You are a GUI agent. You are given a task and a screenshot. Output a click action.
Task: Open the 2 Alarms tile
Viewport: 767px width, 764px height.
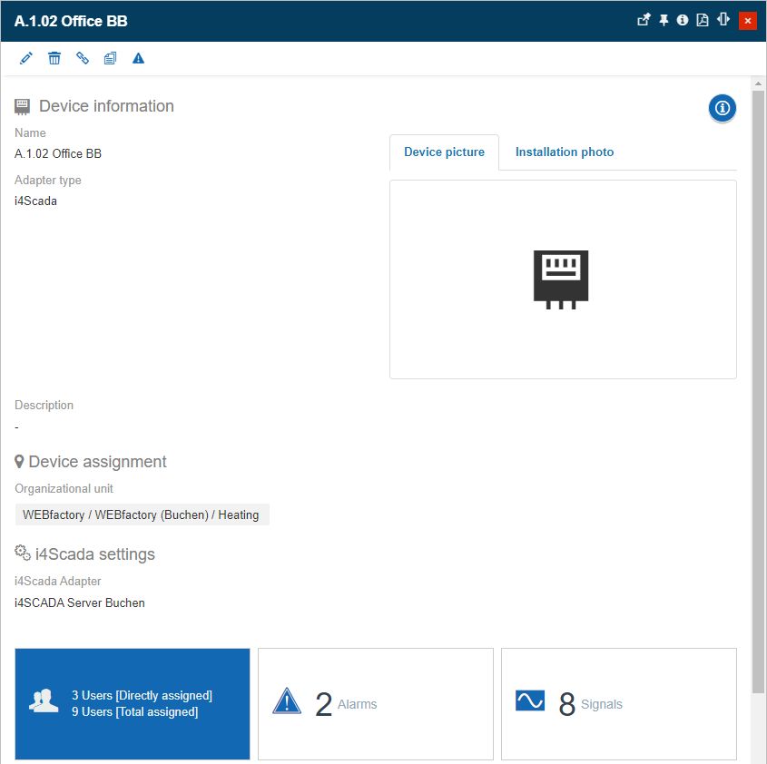point(376,704)
